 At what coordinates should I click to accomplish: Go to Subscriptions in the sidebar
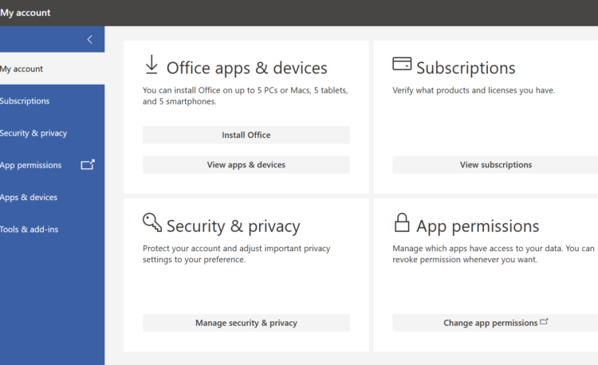(53, 100)
